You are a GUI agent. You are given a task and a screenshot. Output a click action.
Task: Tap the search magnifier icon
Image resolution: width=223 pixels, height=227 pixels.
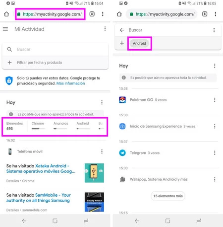(x=9, y=49)
